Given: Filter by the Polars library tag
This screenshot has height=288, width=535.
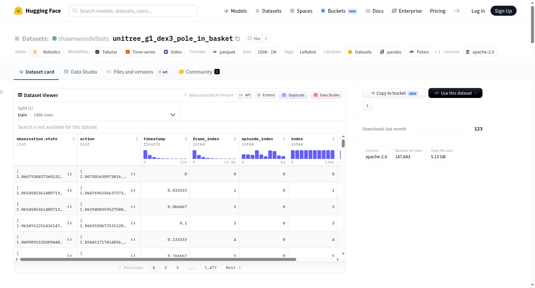Looking at the screenshot, I should (x=419, y=52).
